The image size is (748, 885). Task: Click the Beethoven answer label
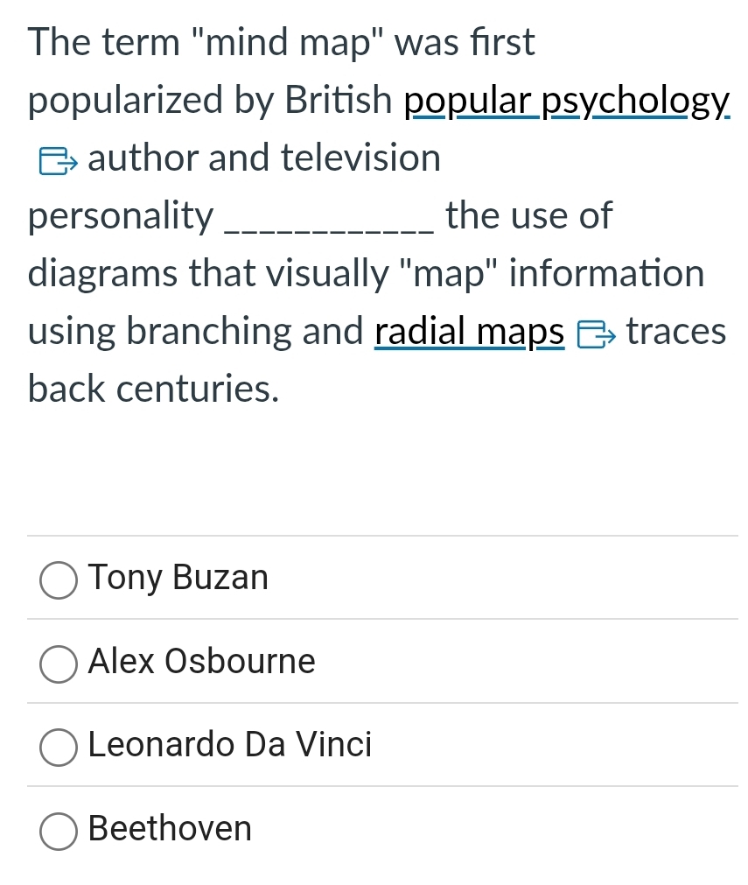pos(170,830)
